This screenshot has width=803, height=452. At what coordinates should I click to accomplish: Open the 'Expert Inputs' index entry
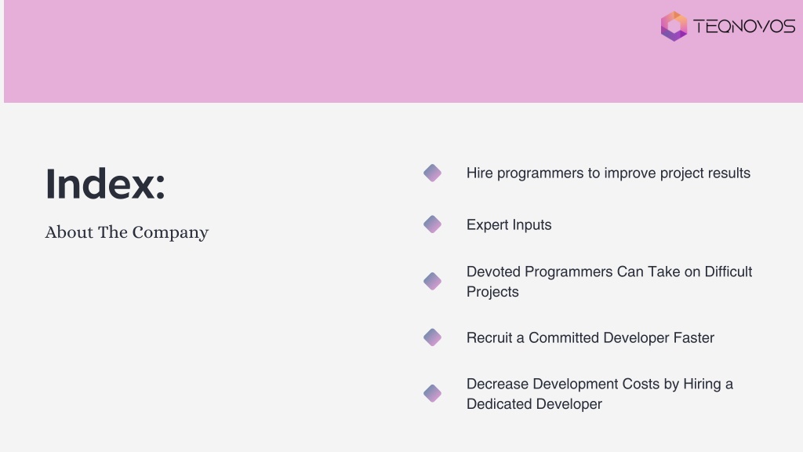509,225
